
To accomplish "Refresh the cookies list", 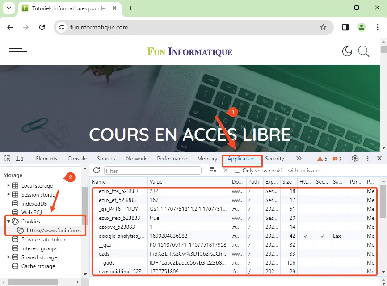I will pyautogui.click(x=96, y=170).
